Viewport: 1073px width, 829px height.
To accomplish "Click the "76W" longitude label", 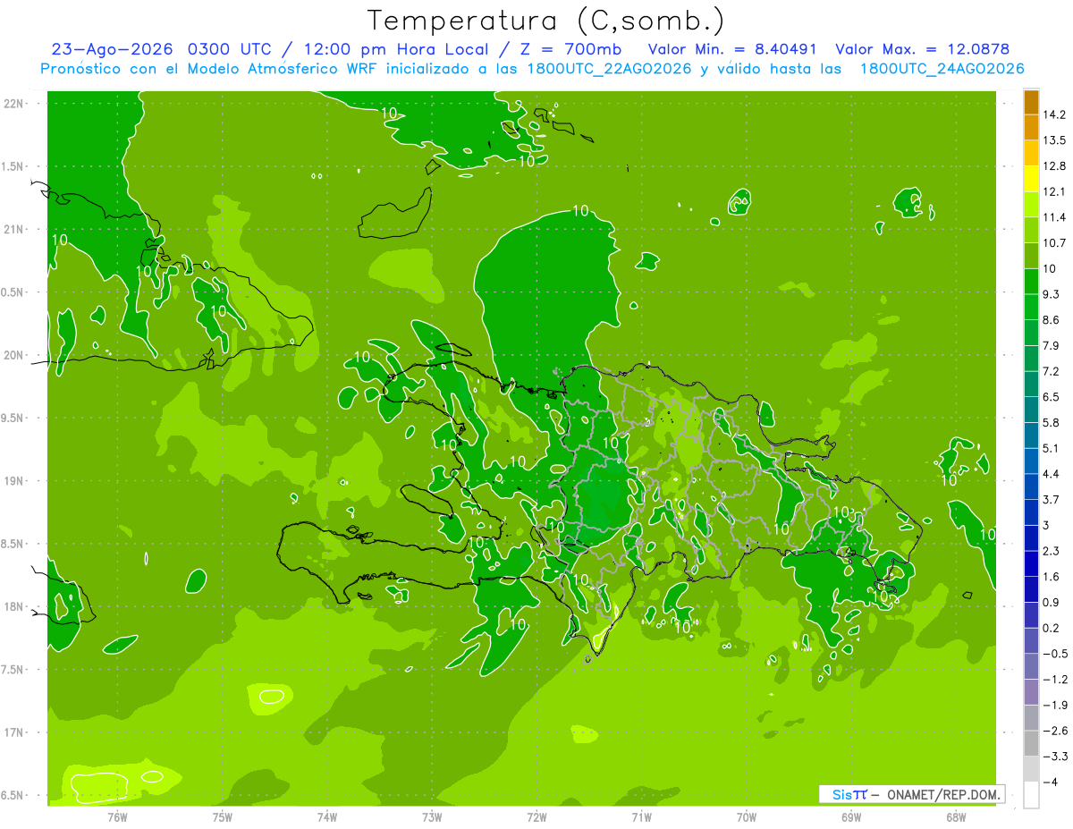I will pyautogui.click(x=118, y=817).
